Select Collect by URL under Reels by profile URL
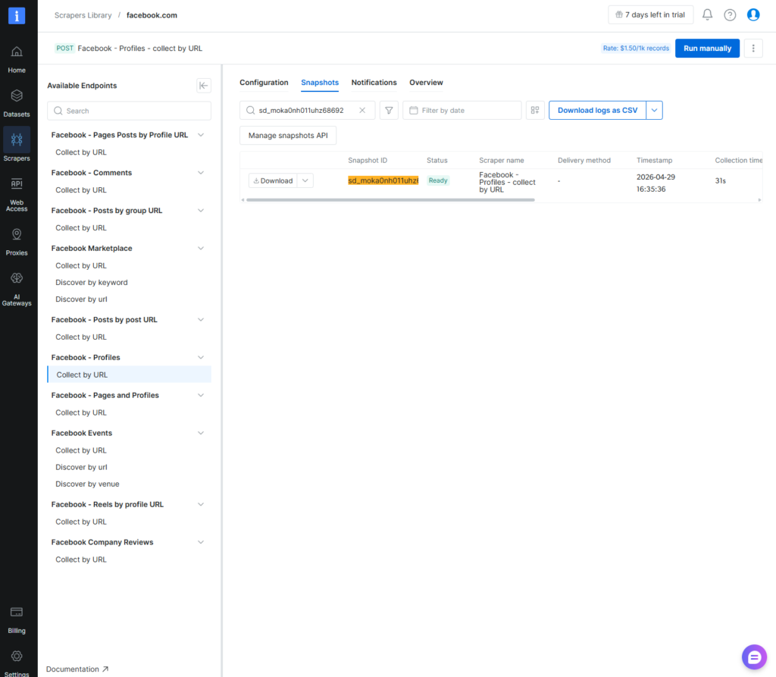This screenshot has width=776, height=677. pyautogui.click(x=80, y=522)
